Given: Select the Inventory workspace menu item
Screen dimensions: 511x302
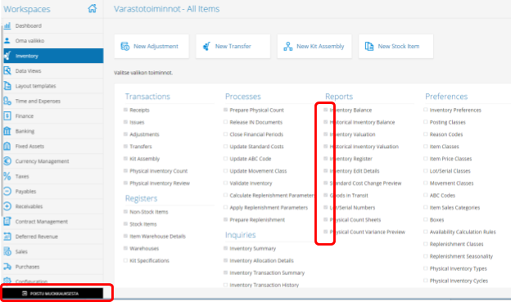Looking at the screenshot, I should (x=53, y=56).
